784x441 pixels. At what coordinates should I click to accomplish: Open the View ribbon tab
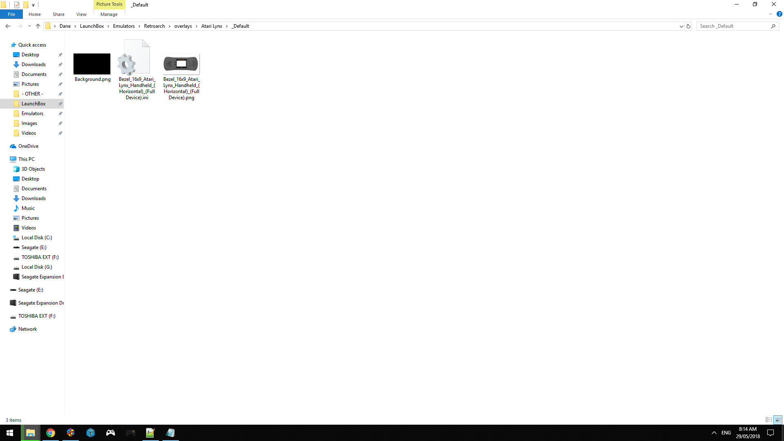[81, 14]
